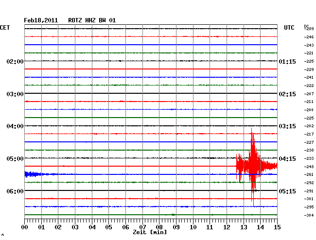Select the 04:00 CET time label
This screenshot has height=240, width=316.
click(15, 126)
